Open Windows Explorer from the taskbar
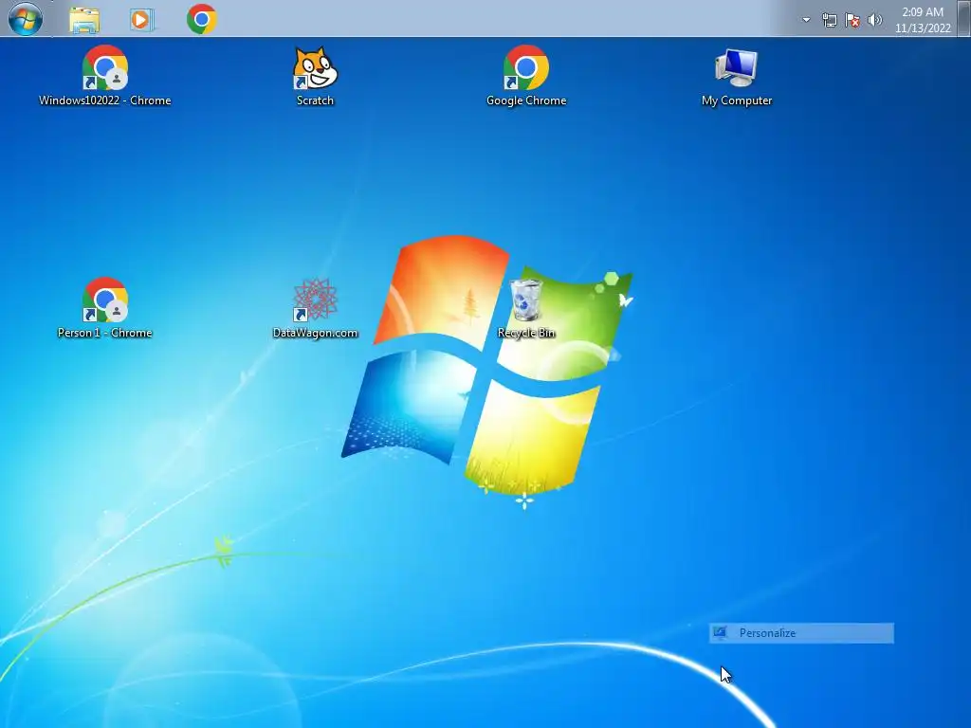The image size is (971, 728). [x=84, y=20]
